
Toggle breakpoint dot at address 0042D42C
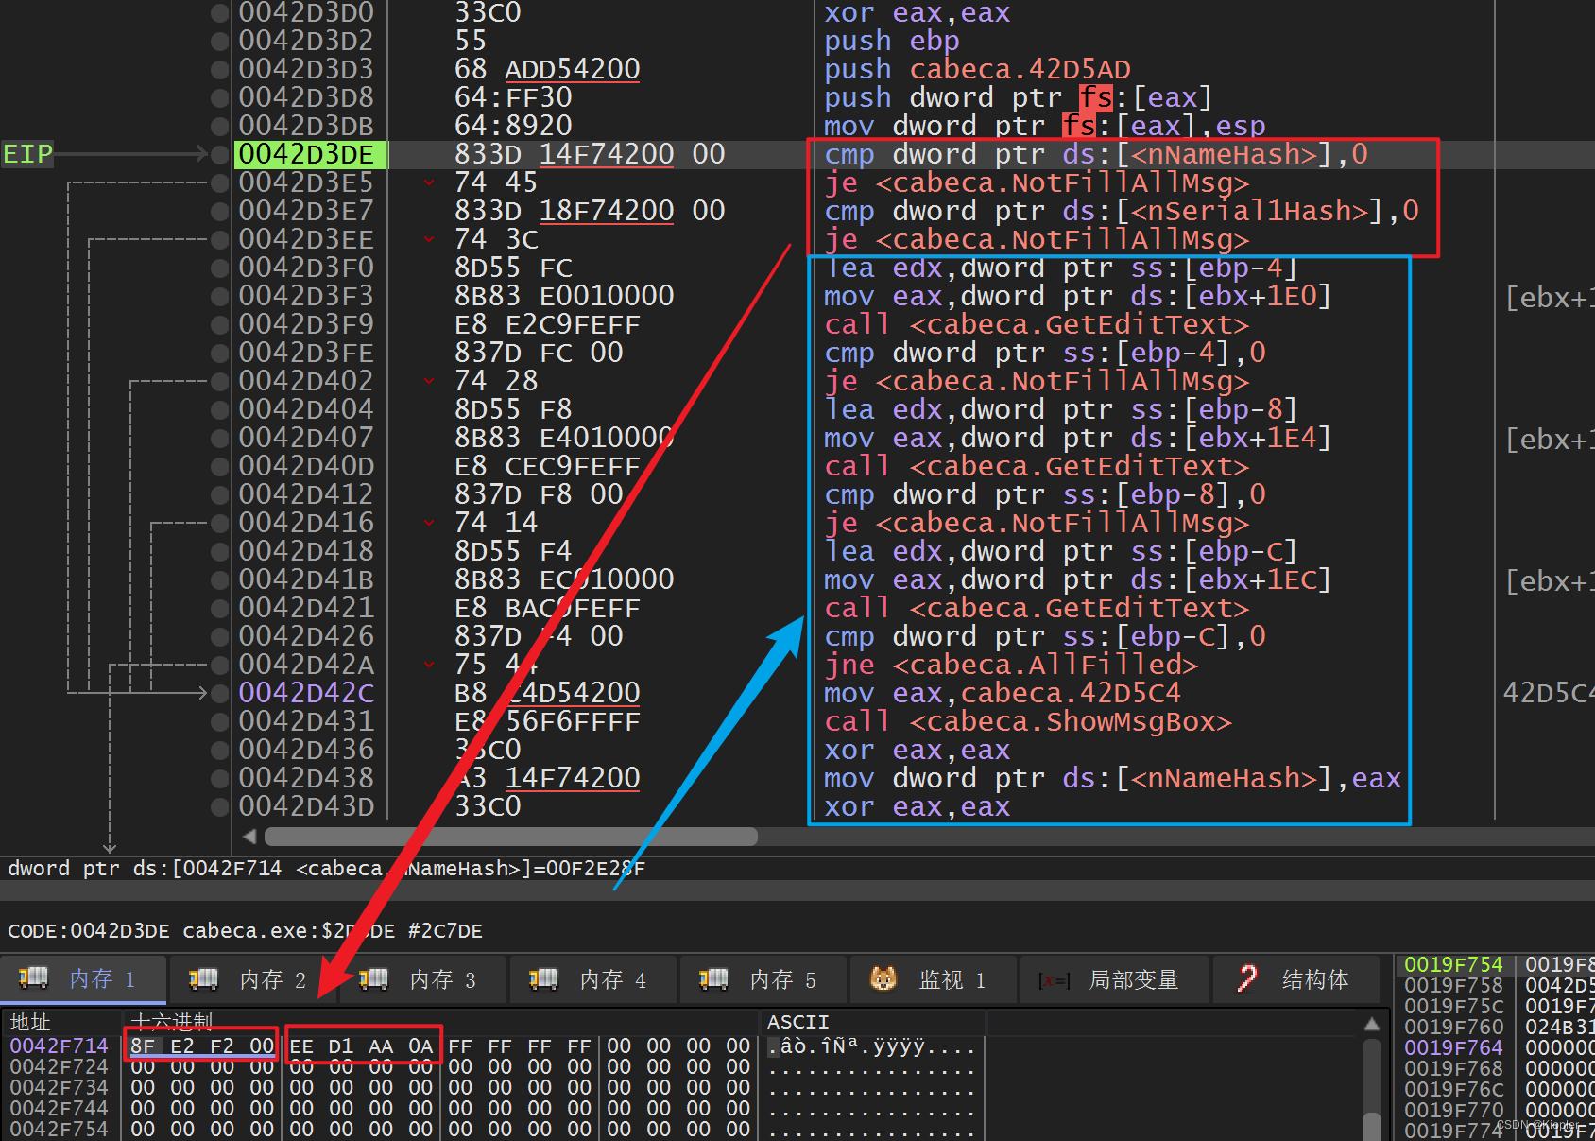tap(220, 694)
